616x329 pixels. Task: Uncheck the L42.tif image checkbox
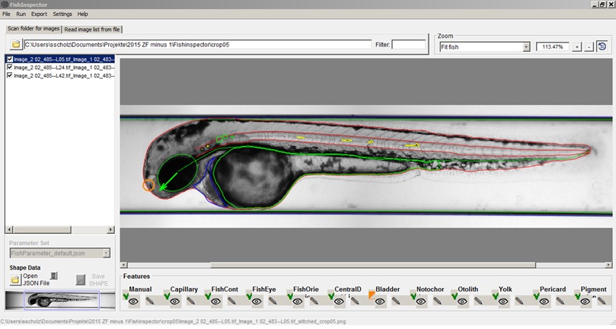tap(10, 75)
